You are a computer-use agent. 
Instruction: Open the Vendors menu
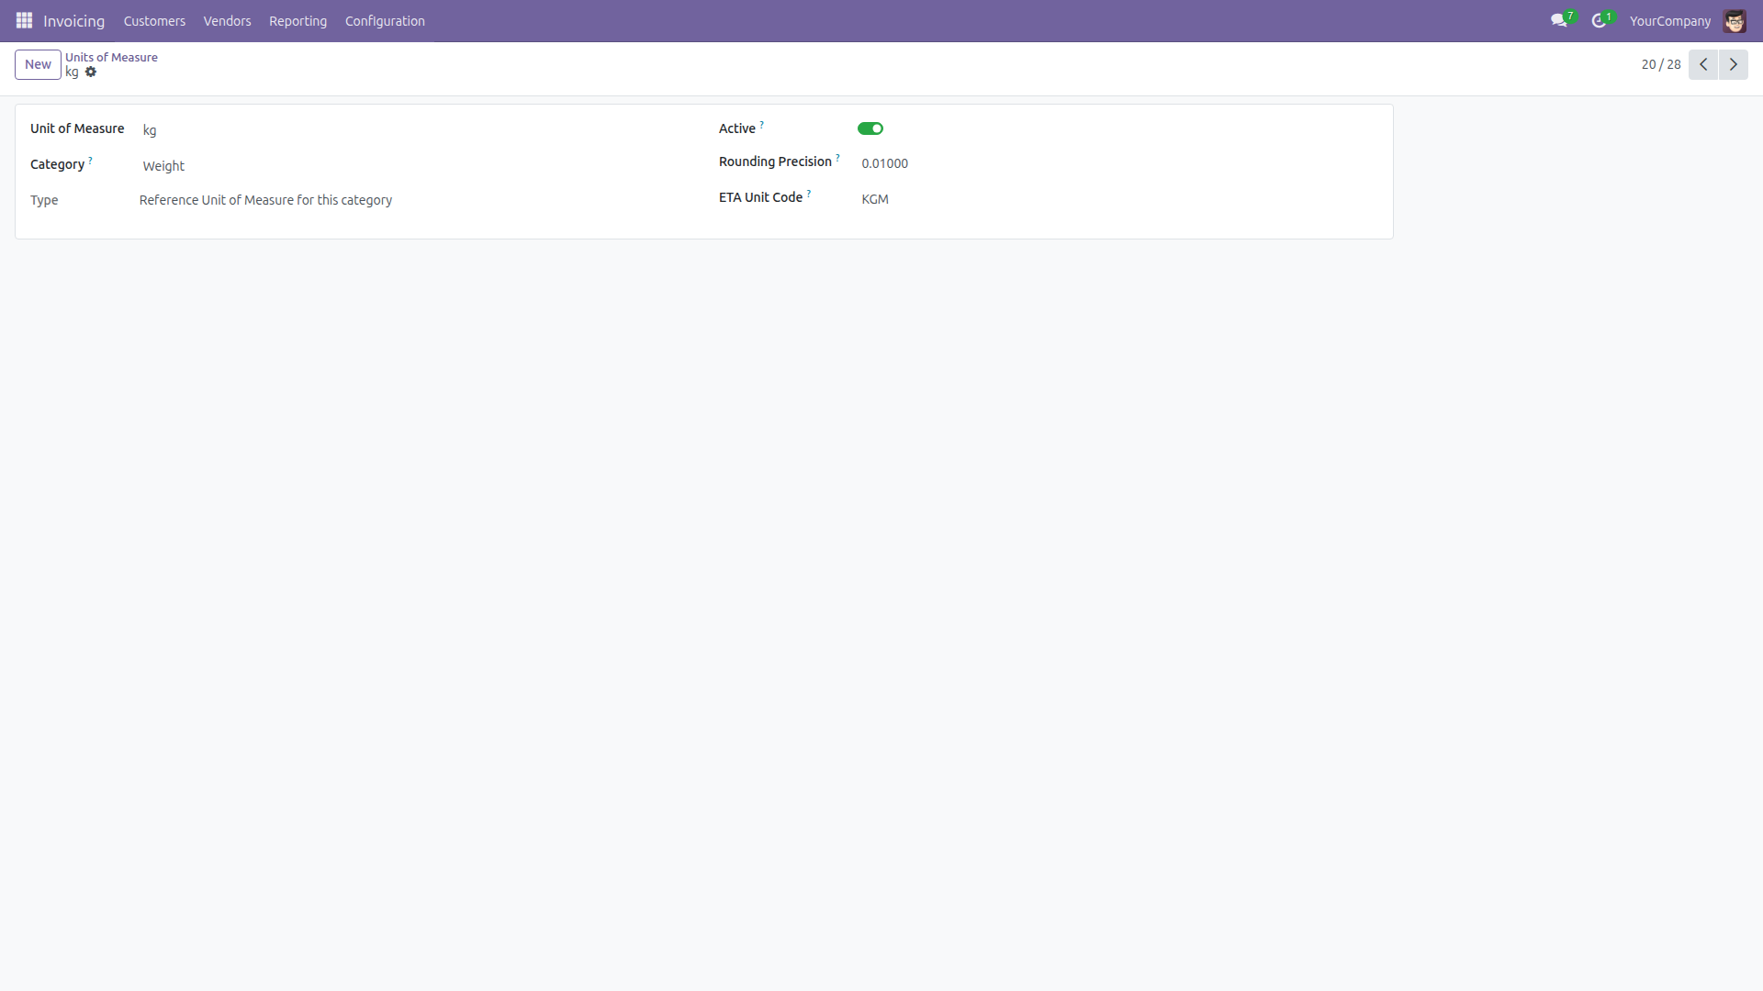[x=227, y=21]
